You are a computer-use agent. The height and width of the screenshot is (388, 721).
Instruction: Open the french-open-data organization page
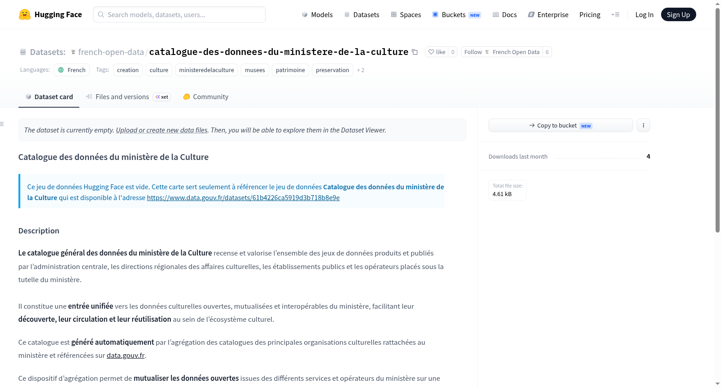(x=111, y=52)
